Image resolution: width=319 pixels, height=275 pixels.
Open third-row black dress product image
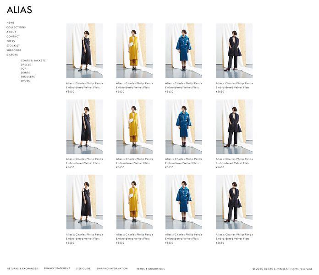point(84,202)
